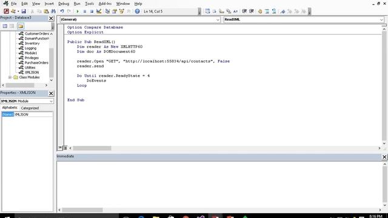
Task: Expand the Class Modules folder
Action: click(x=10, y=78)
